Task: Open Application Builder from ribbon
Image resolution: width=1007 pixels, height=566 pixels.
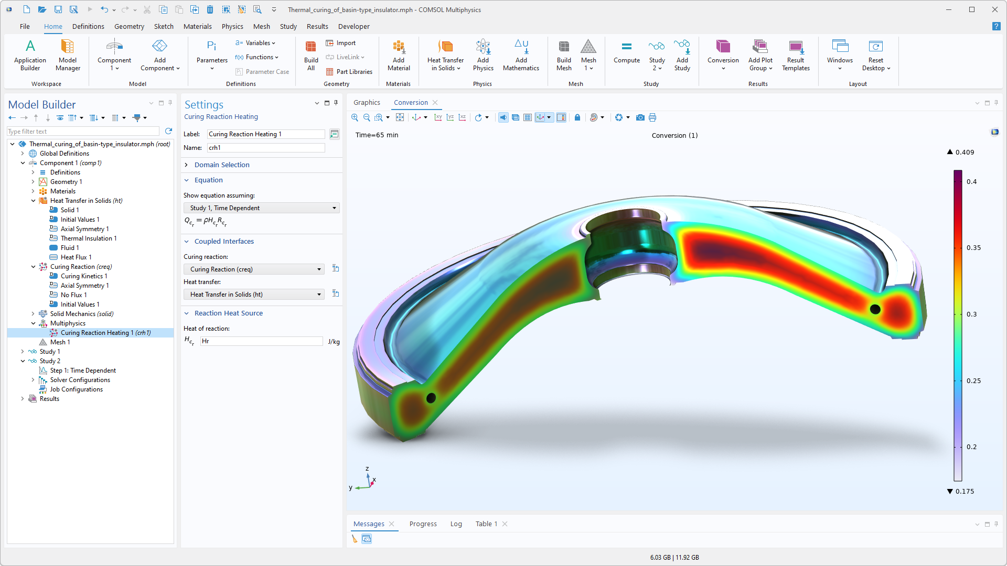Action: click(x=30, y=55)
